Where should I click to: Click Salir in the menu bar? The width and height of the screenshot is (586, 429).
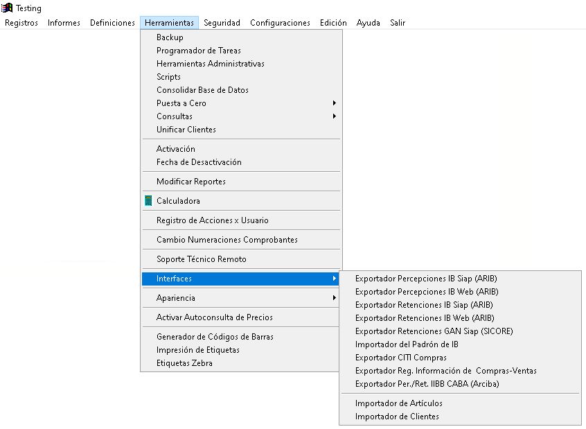398,23
